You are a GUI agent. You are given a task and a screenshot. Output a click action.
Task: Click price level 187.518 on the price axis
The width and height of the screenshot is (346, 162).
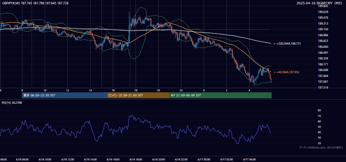pos(323,87)
